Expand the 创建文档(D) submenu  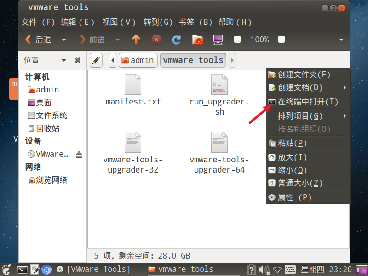click(x=308, y=87)
